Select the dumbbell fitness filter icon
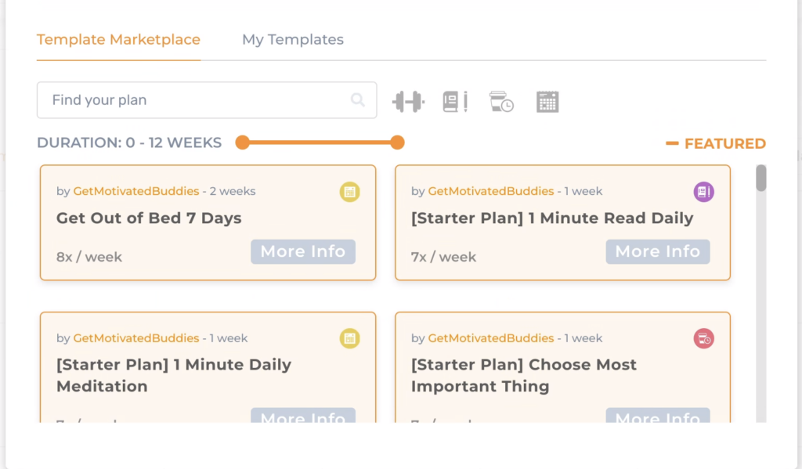 [408, 100]
